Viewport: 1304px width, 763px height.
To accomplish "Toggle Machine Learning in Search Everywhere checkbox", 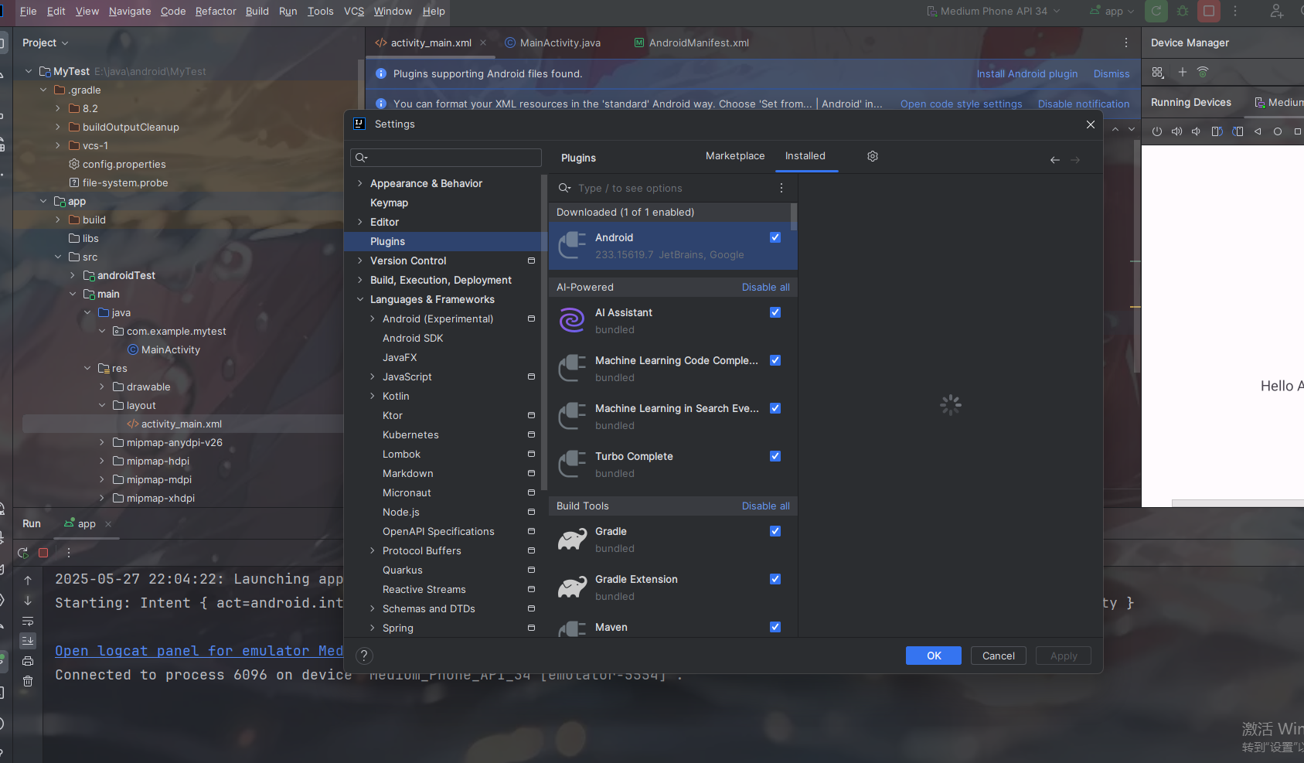I will pyautogui.click(x=775, y=408).
